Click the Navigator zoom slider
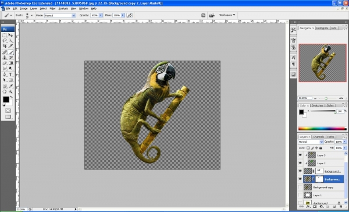349x212 pixels. pos(326,98)
